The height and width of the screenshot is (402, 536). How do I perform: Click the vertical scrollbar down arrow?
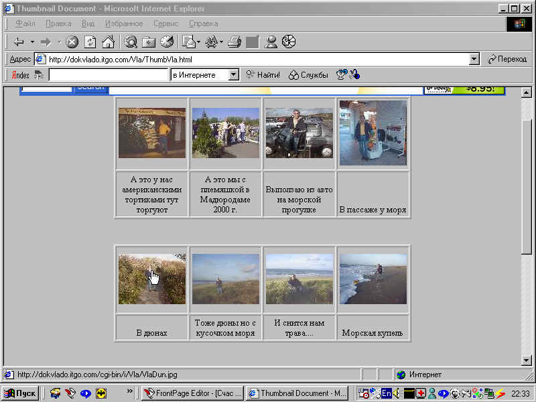pos(526,360)
